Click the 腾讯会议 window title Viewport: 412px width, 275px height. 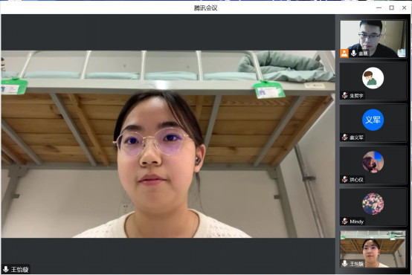(205, 8)
